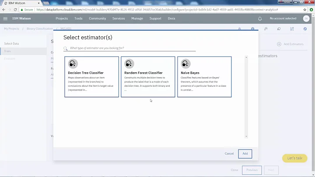Viewport: 315px width, 177px height.
Task: Open My Projects breadcrumb link
Action: tap(12, 29)
